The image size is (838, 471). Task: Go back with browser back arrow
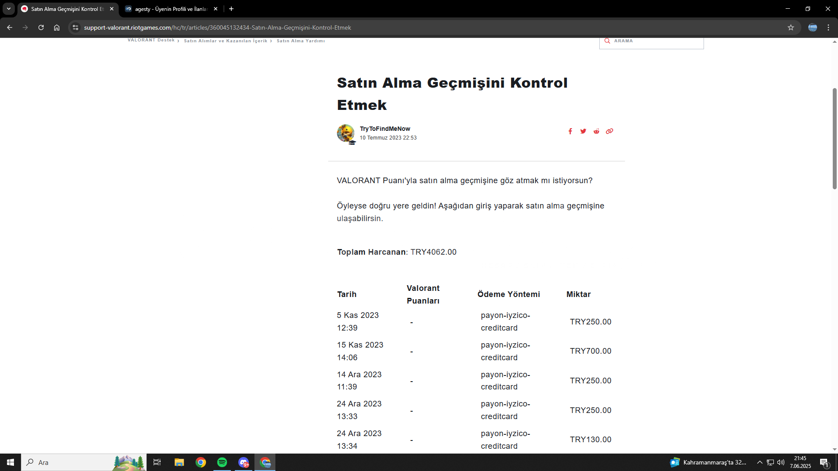click(10, 27)
